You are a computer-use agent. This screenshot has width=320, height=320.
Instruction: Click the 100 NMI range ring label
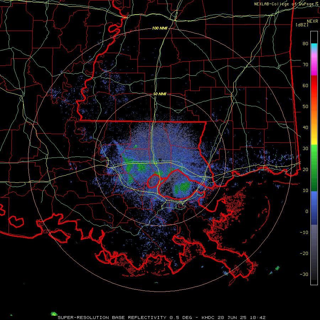[x=160, y=28]
